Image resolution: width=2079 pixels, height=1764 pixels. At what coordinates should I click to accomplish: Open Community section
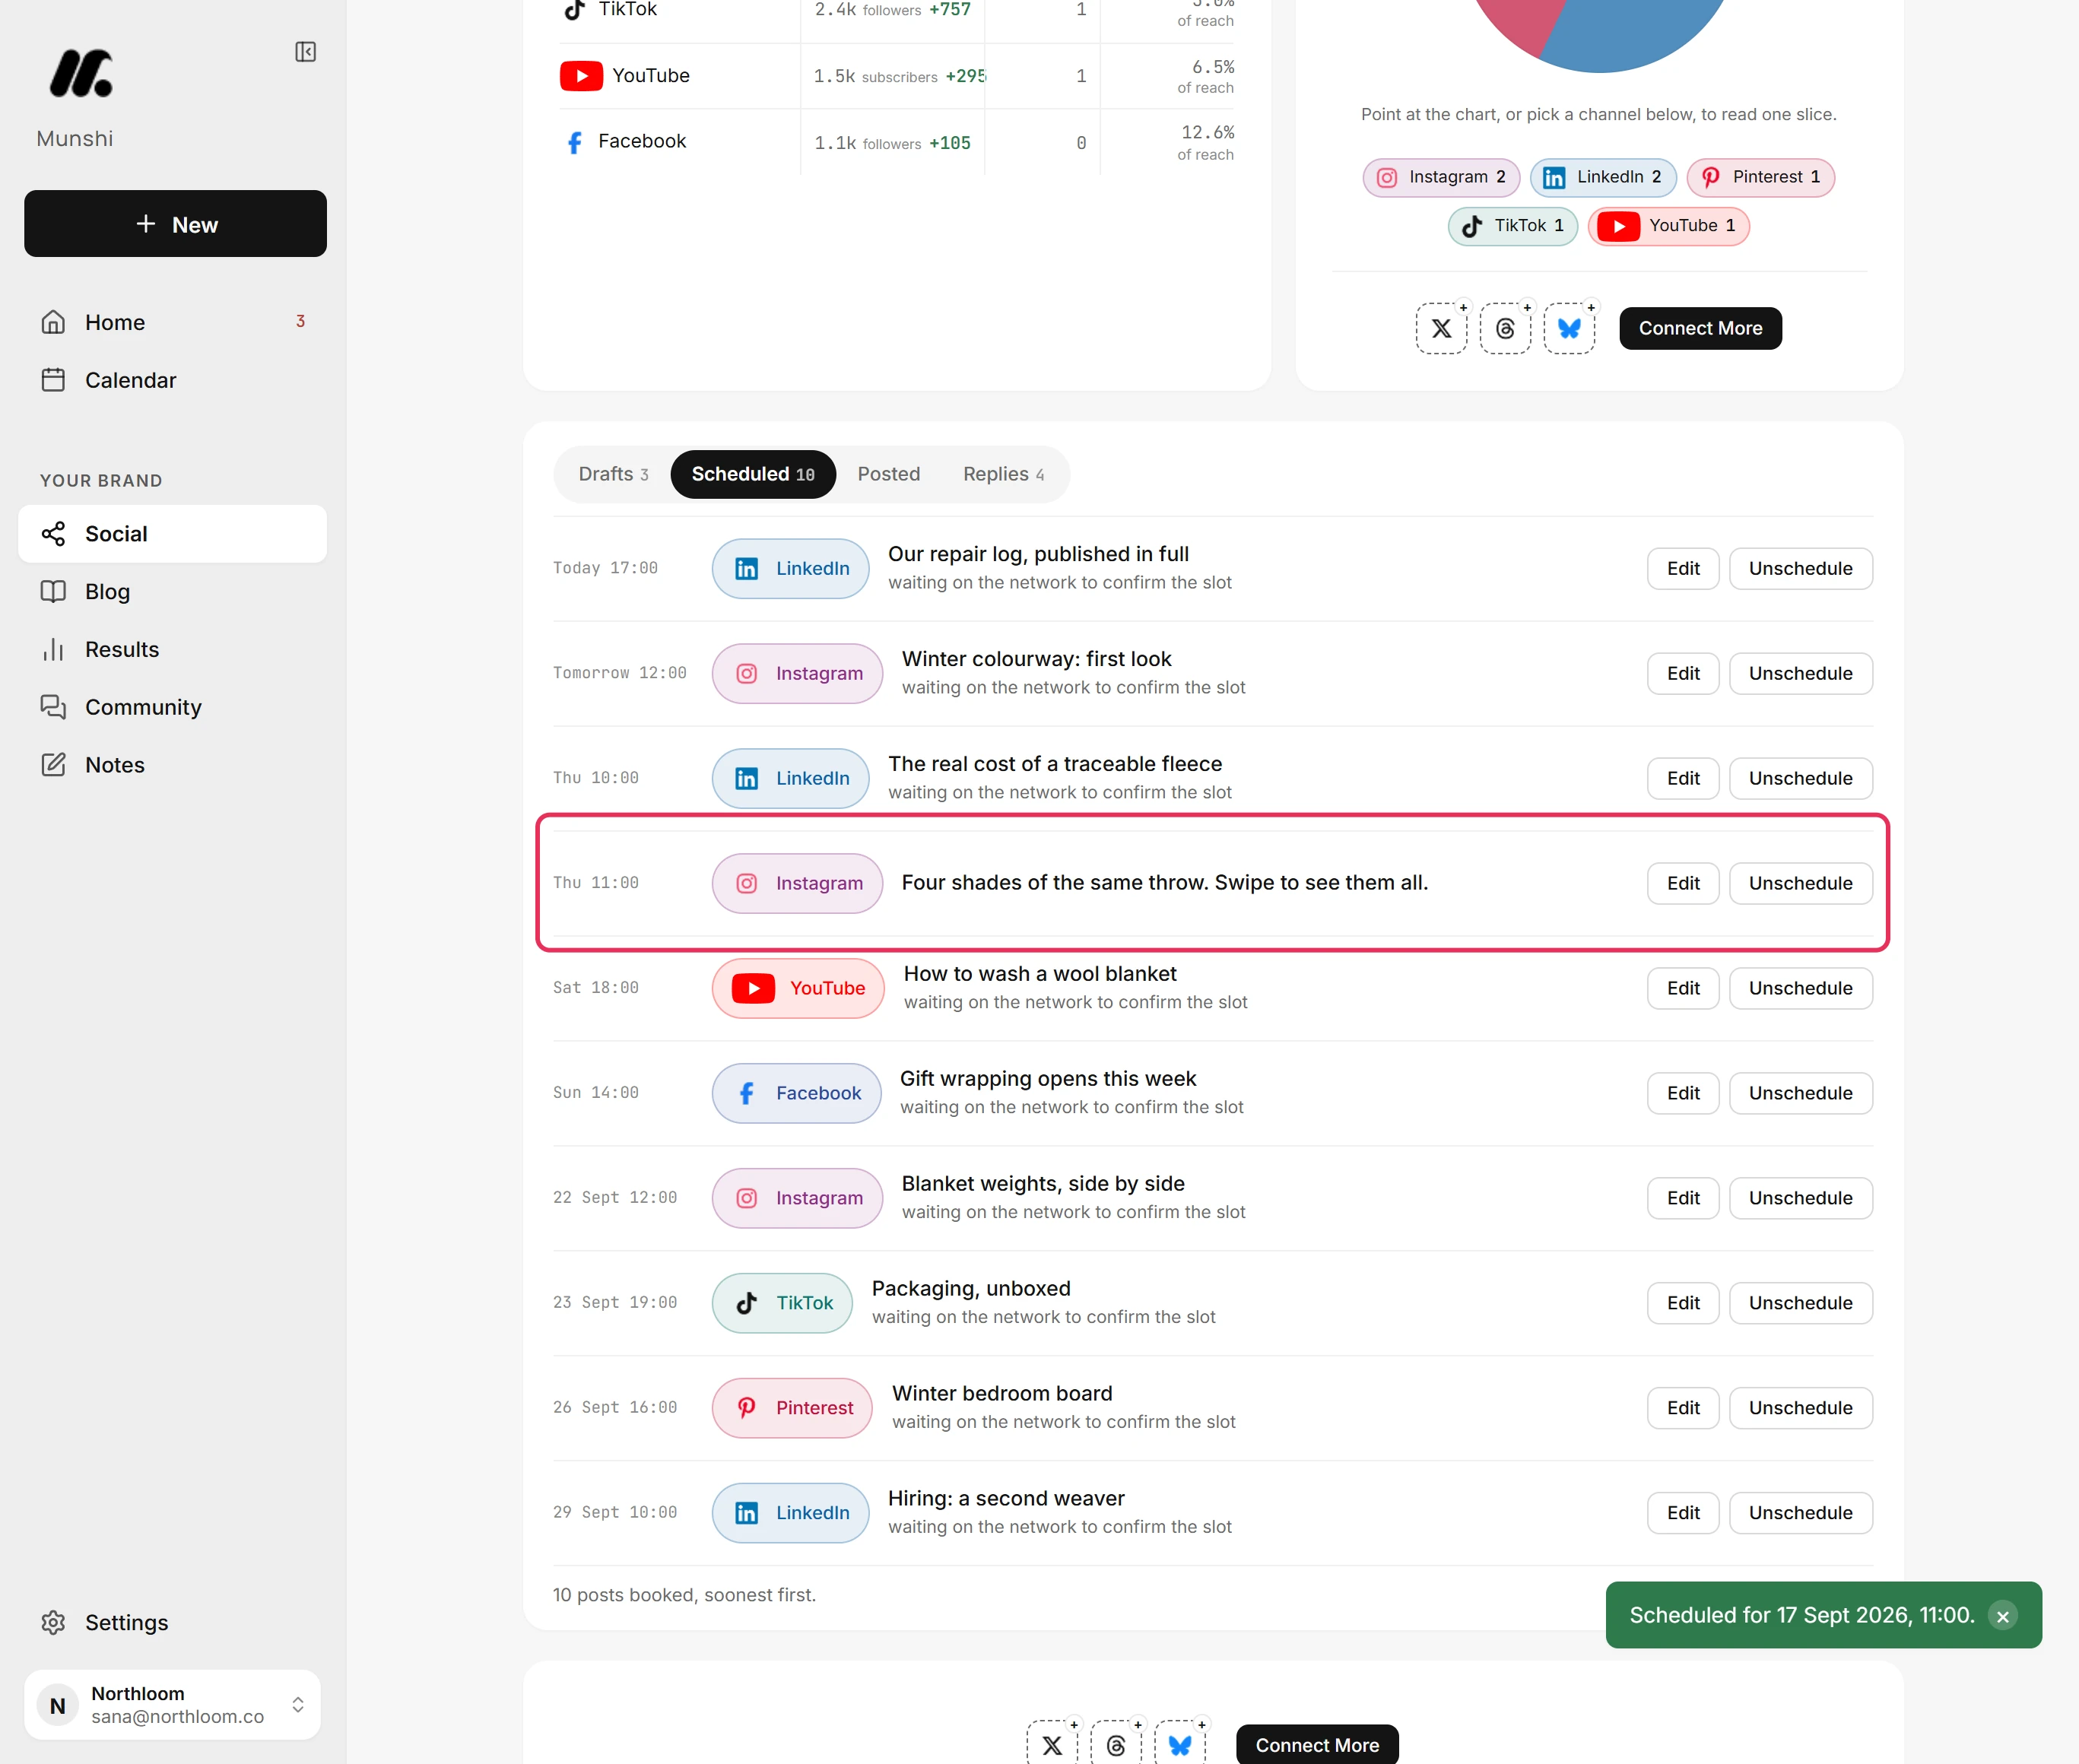[172, 707]
